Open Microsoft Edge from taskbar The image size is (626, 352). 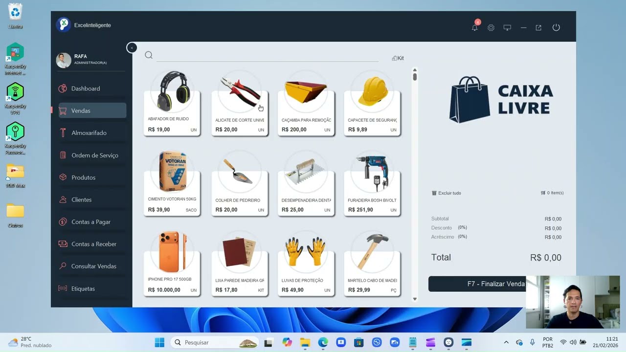coord(323,342)
